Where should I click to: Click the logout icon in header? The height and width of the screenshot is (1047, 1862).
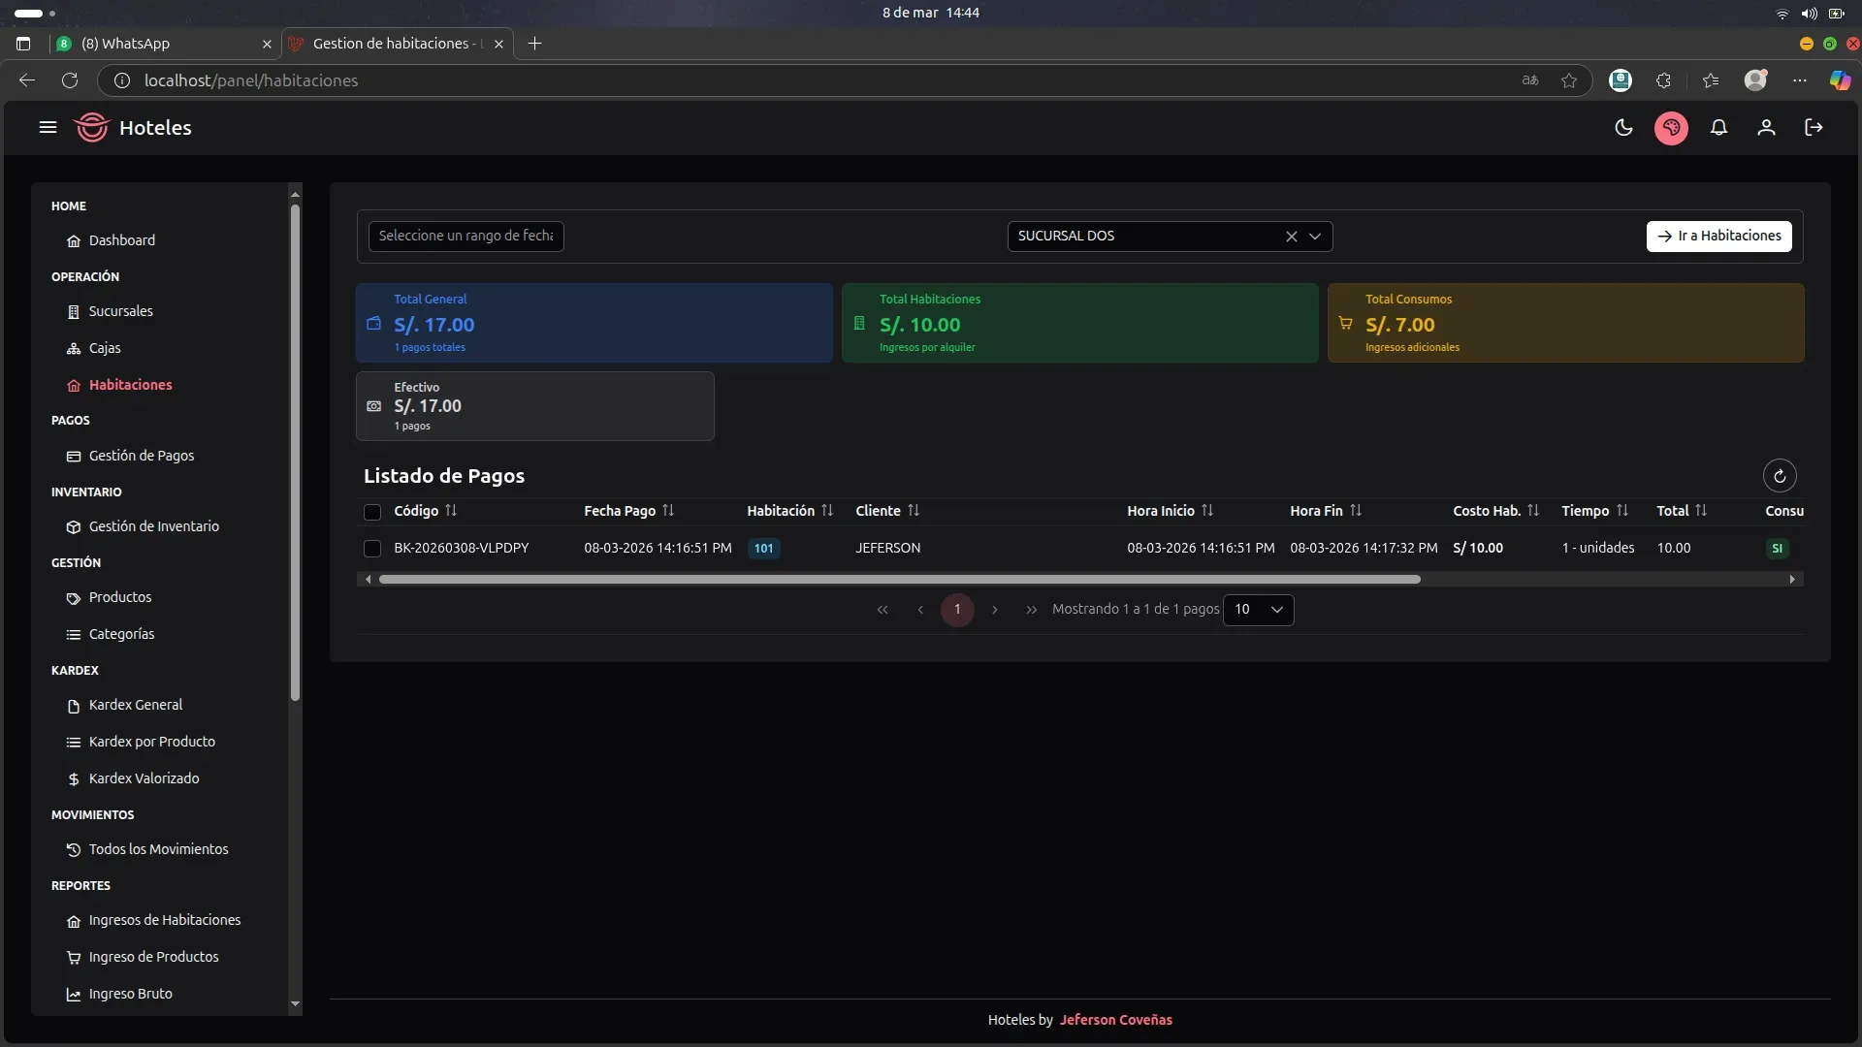[x=1814, y=128]
